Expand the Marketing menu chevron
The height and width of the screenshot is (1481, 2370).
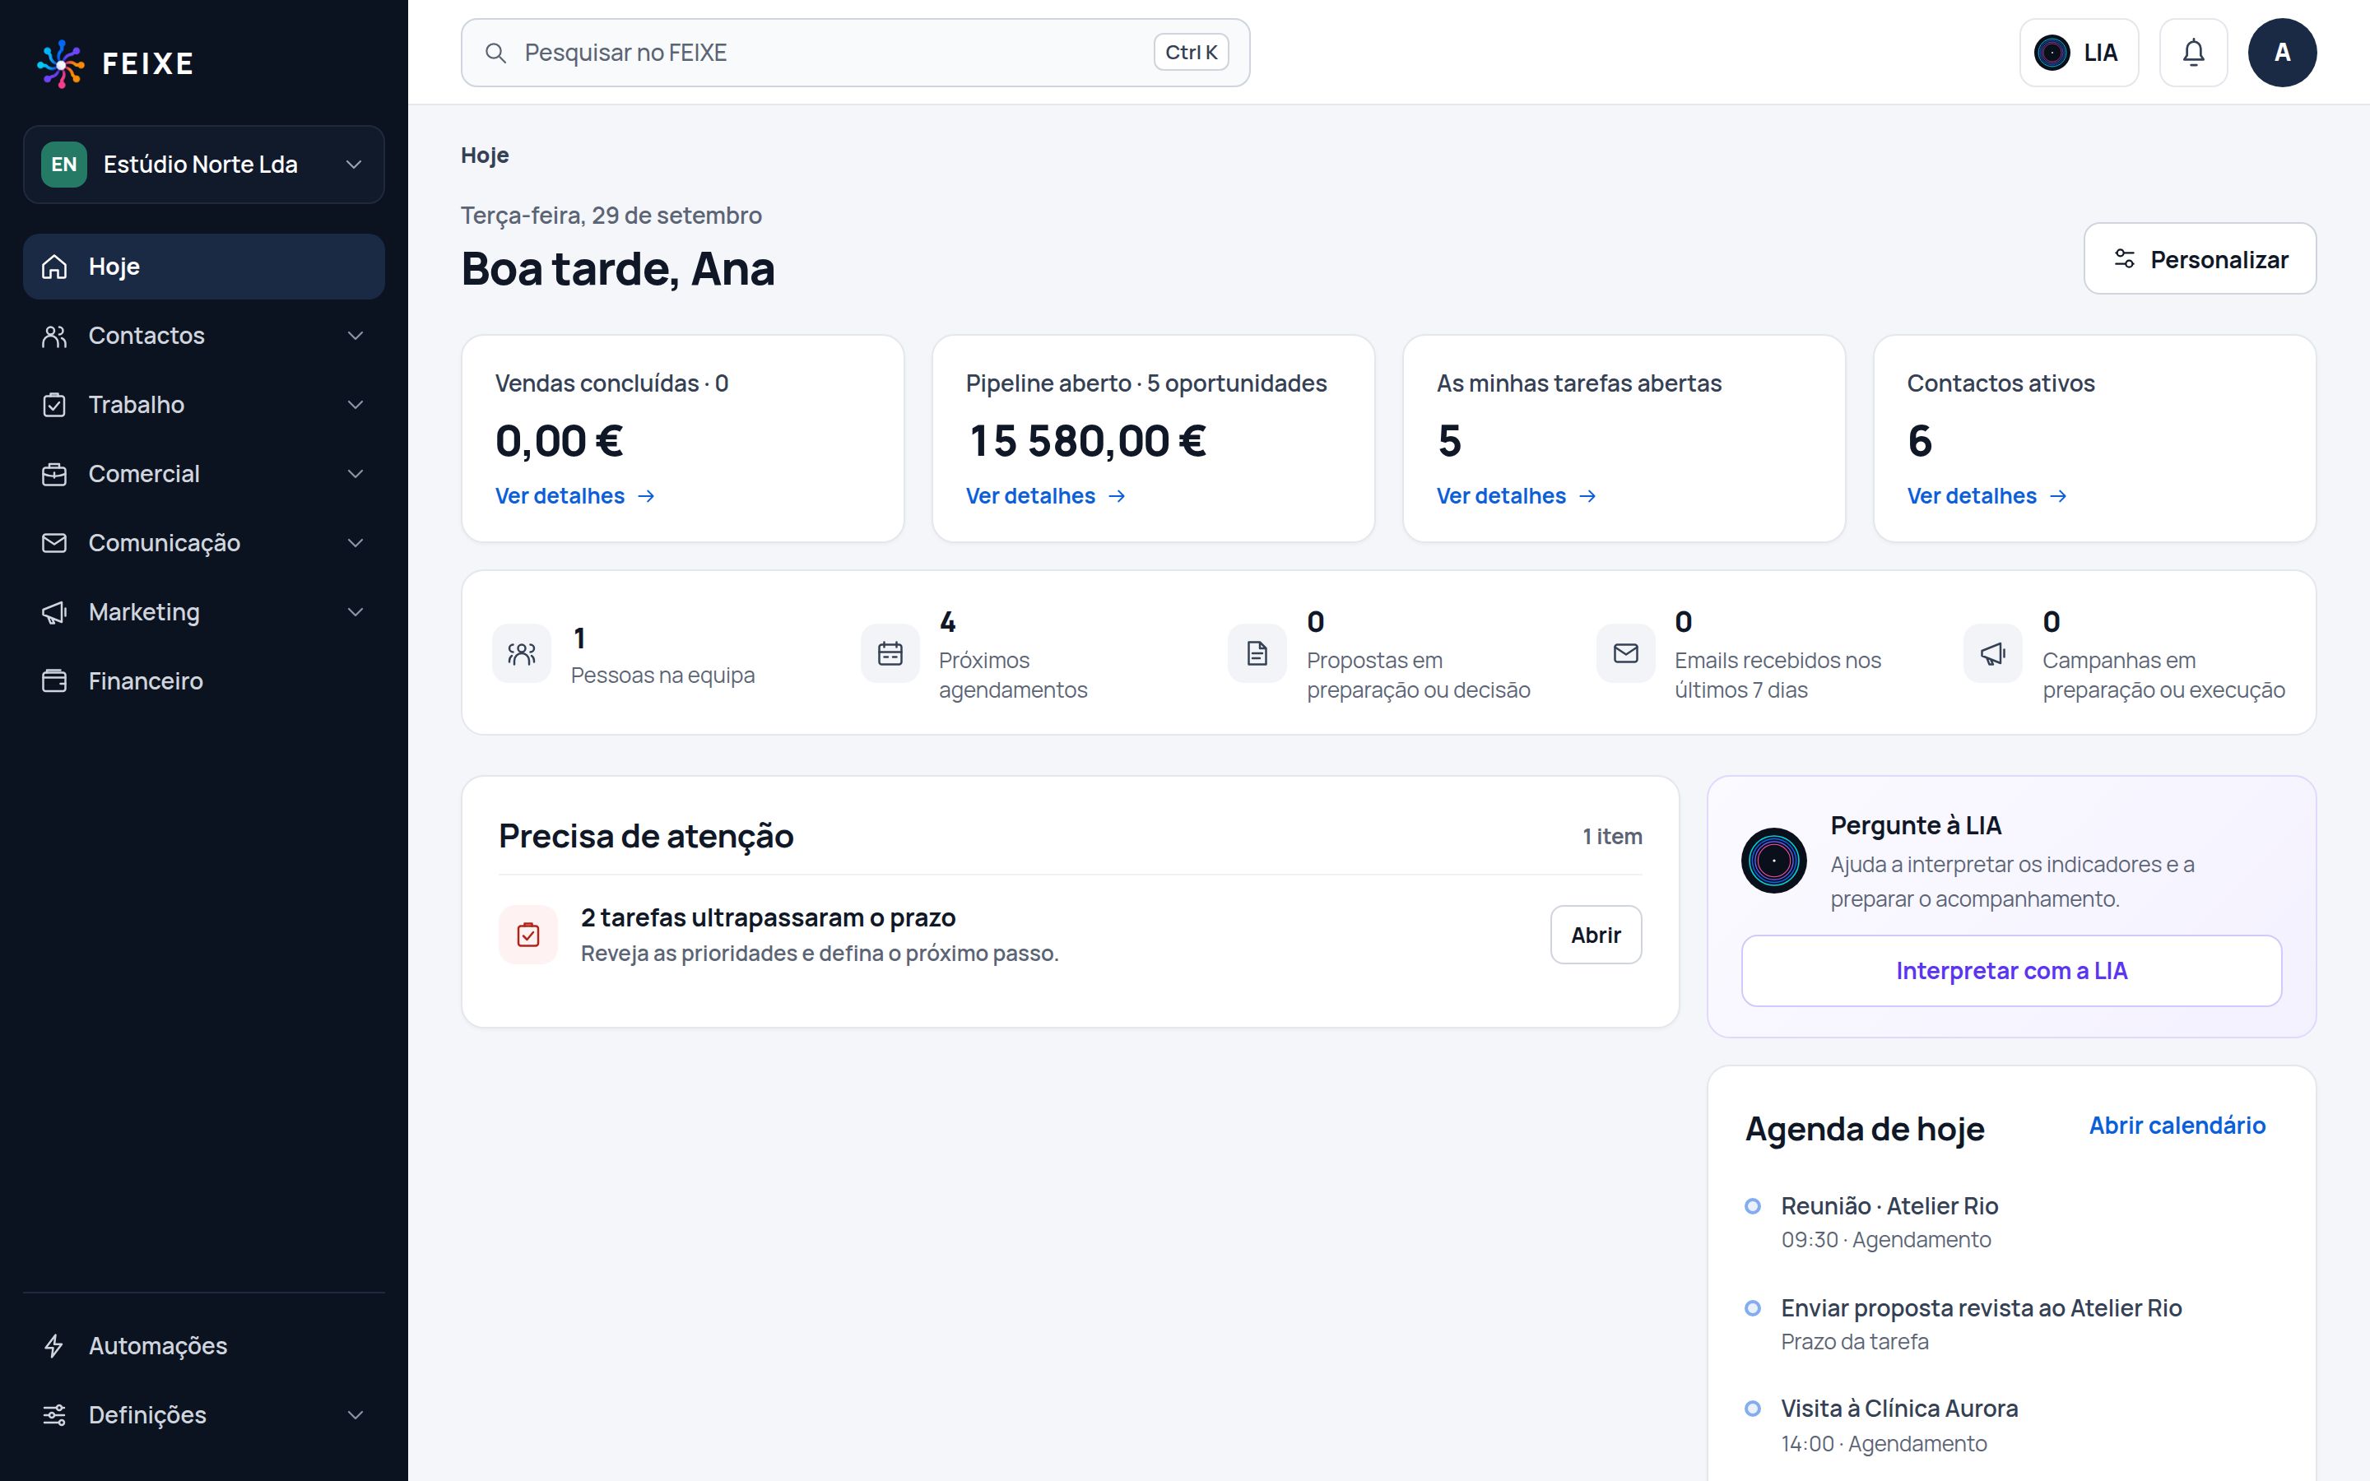coord(355,612)
